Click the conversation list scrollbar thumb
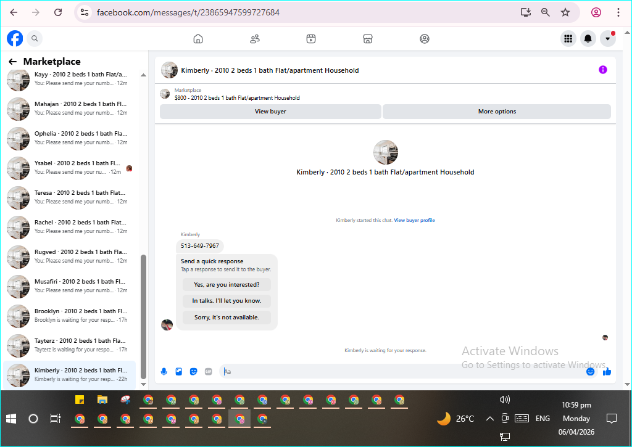Screen dimensions: 632x447 coord(143,316)
